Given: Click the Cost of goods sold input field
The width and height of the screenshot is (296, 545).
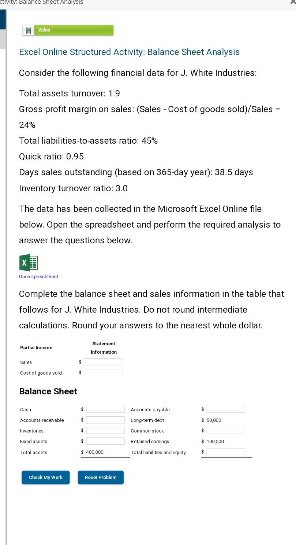Looking at the screenshot, I should pyautogui.click(x=103, y=372).
